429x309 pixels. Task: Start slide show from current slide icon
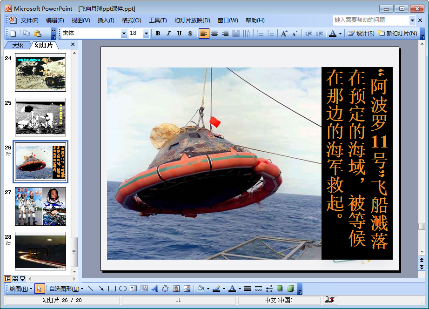point(22,279)
